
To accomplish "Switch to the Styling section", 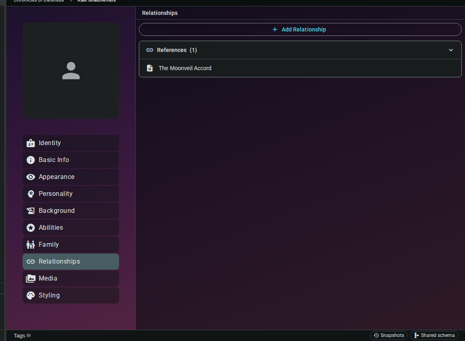I will (x=71, y=295).
